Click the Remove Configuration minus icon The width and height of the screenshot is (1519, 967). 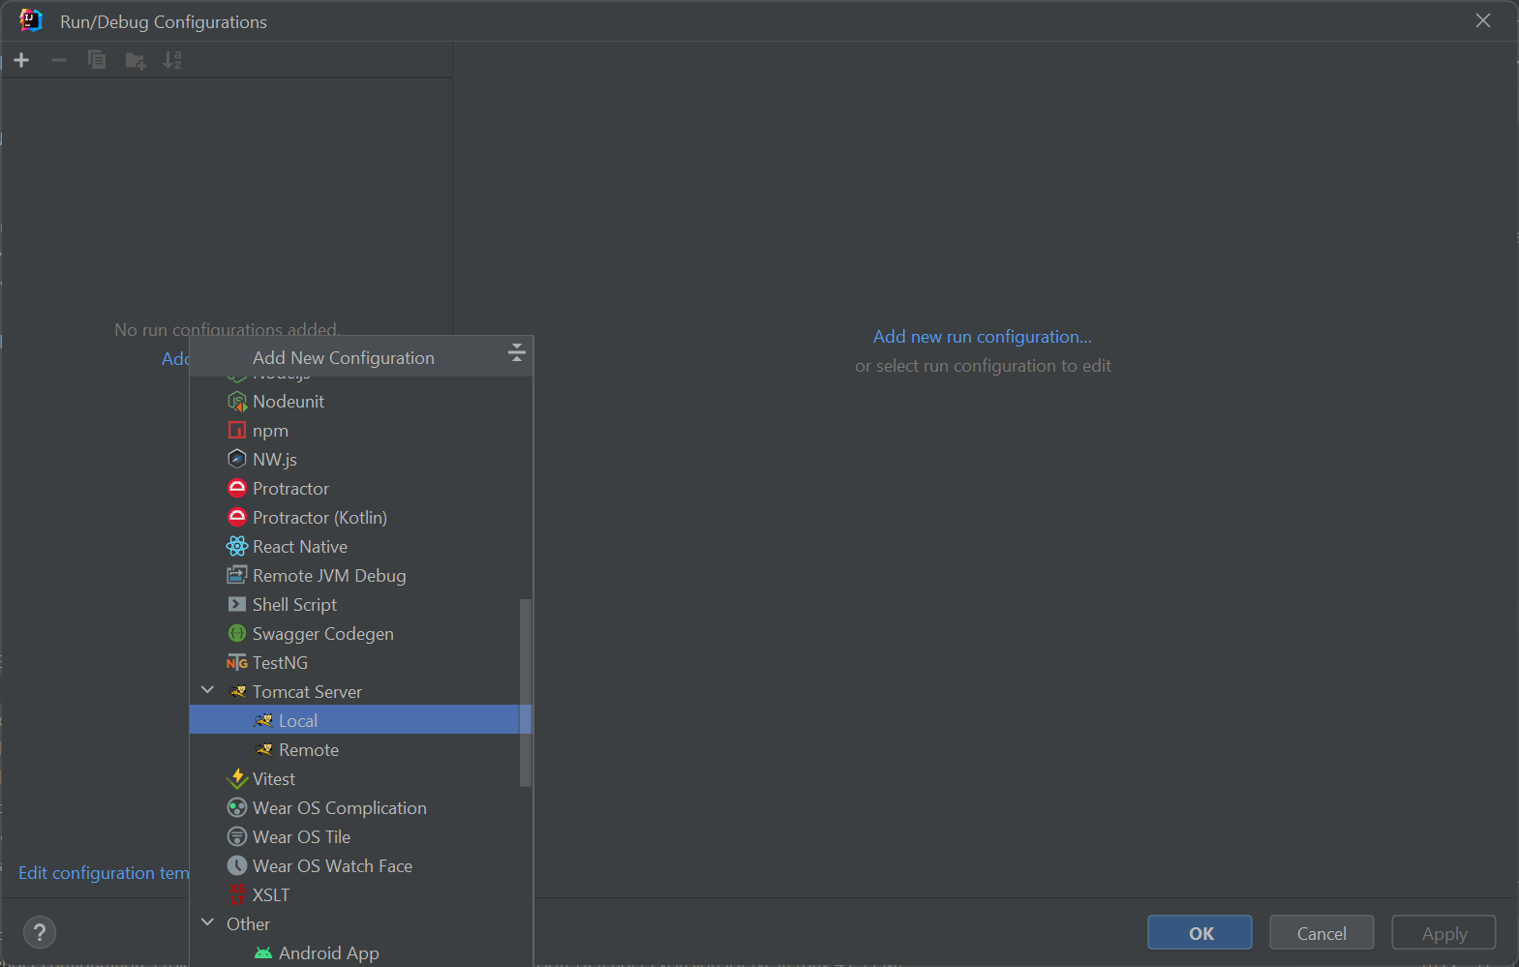click(59, 60)
